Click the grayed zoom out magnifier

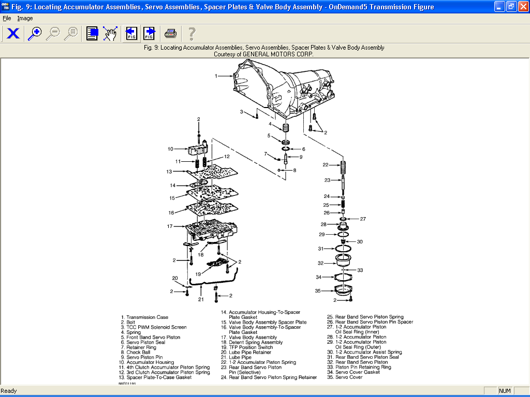[x=53, y=34]
